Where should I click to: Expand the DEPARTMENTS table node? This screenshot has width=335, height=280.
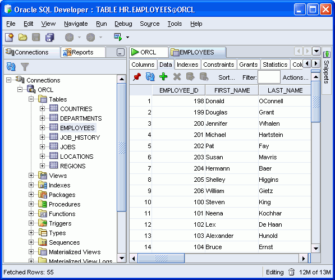tap(42, 118)
